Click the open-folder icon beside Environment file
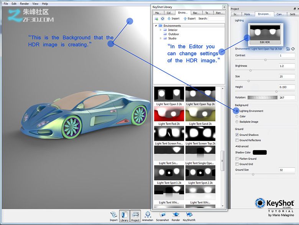The height and width of the screenshot is (225, 299). pos(288,49)
